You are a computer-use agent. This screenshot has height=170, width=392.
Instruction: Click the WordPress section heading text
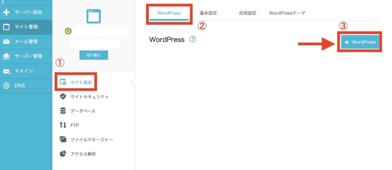167,39
